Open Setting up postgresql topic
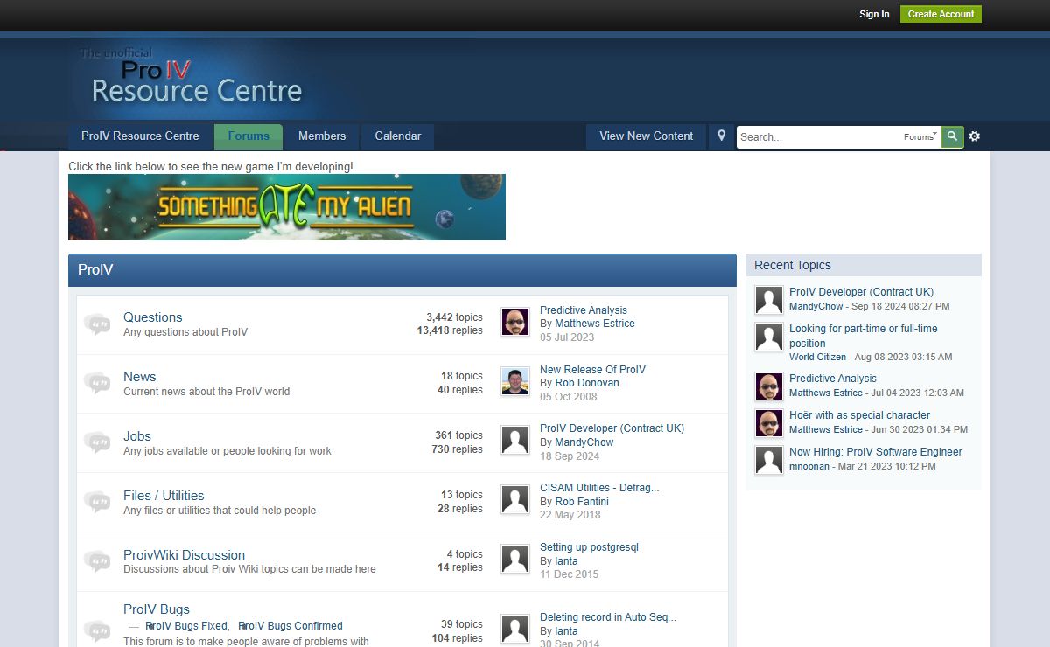Screen dimensions: 1050x647 click(589, 547)
